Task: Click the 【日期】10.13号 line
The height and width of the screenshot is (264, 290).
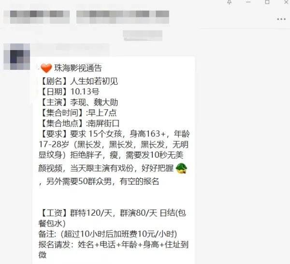Action: [69, 92]
